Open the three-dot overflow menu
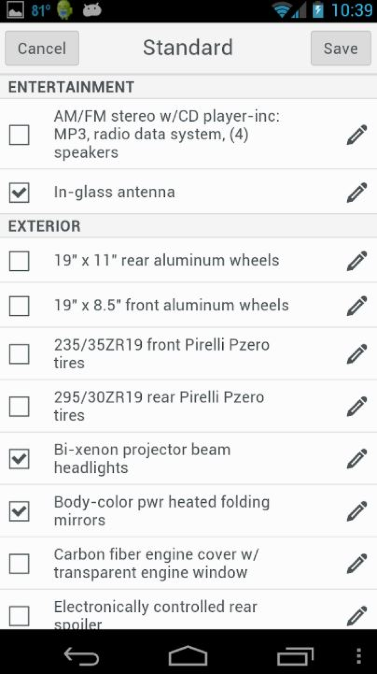The image size is (377, 674). (x=358, y=656)
